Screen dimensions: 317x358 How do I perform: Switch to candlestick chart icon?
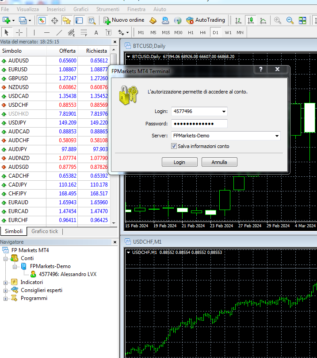click(x=251, y=20)
